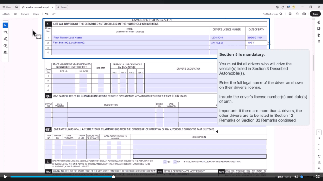Switch to the E-Sign menu
The image size is (323, 181).
pyautogui.click(x=35, y=14)
